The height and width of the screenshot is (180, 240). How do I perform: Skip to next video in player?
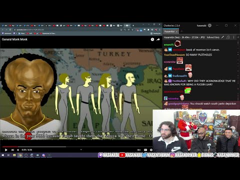tap(12, 150)
